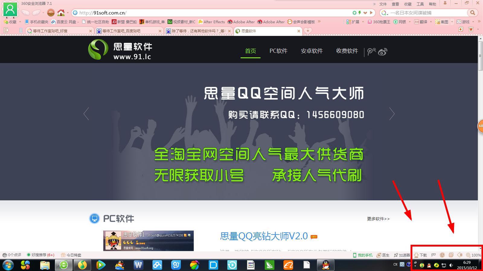Show the next banner slide
Screen dimensions: 483x271
click(392, 114)
